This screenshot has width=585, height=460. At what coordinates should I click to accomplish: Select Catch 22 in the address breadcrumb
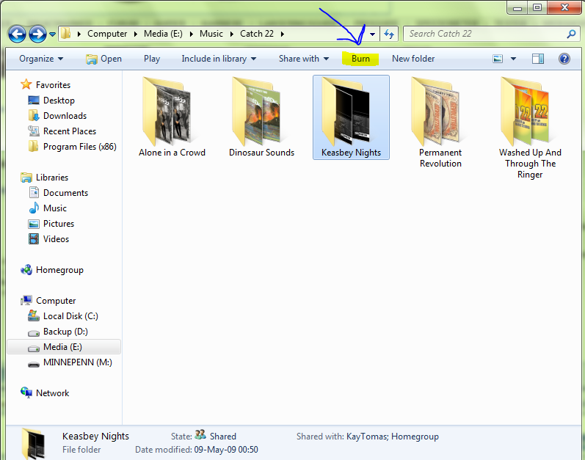coord(257,34)
